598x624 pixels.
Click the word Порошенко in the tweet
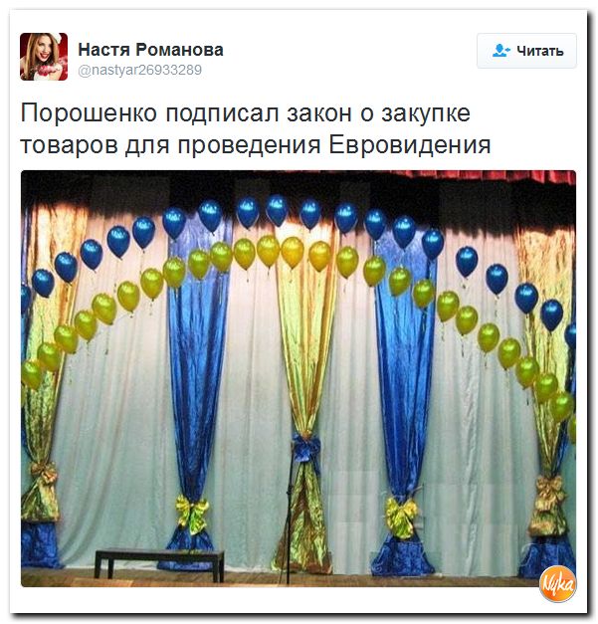tap(89, 113)
